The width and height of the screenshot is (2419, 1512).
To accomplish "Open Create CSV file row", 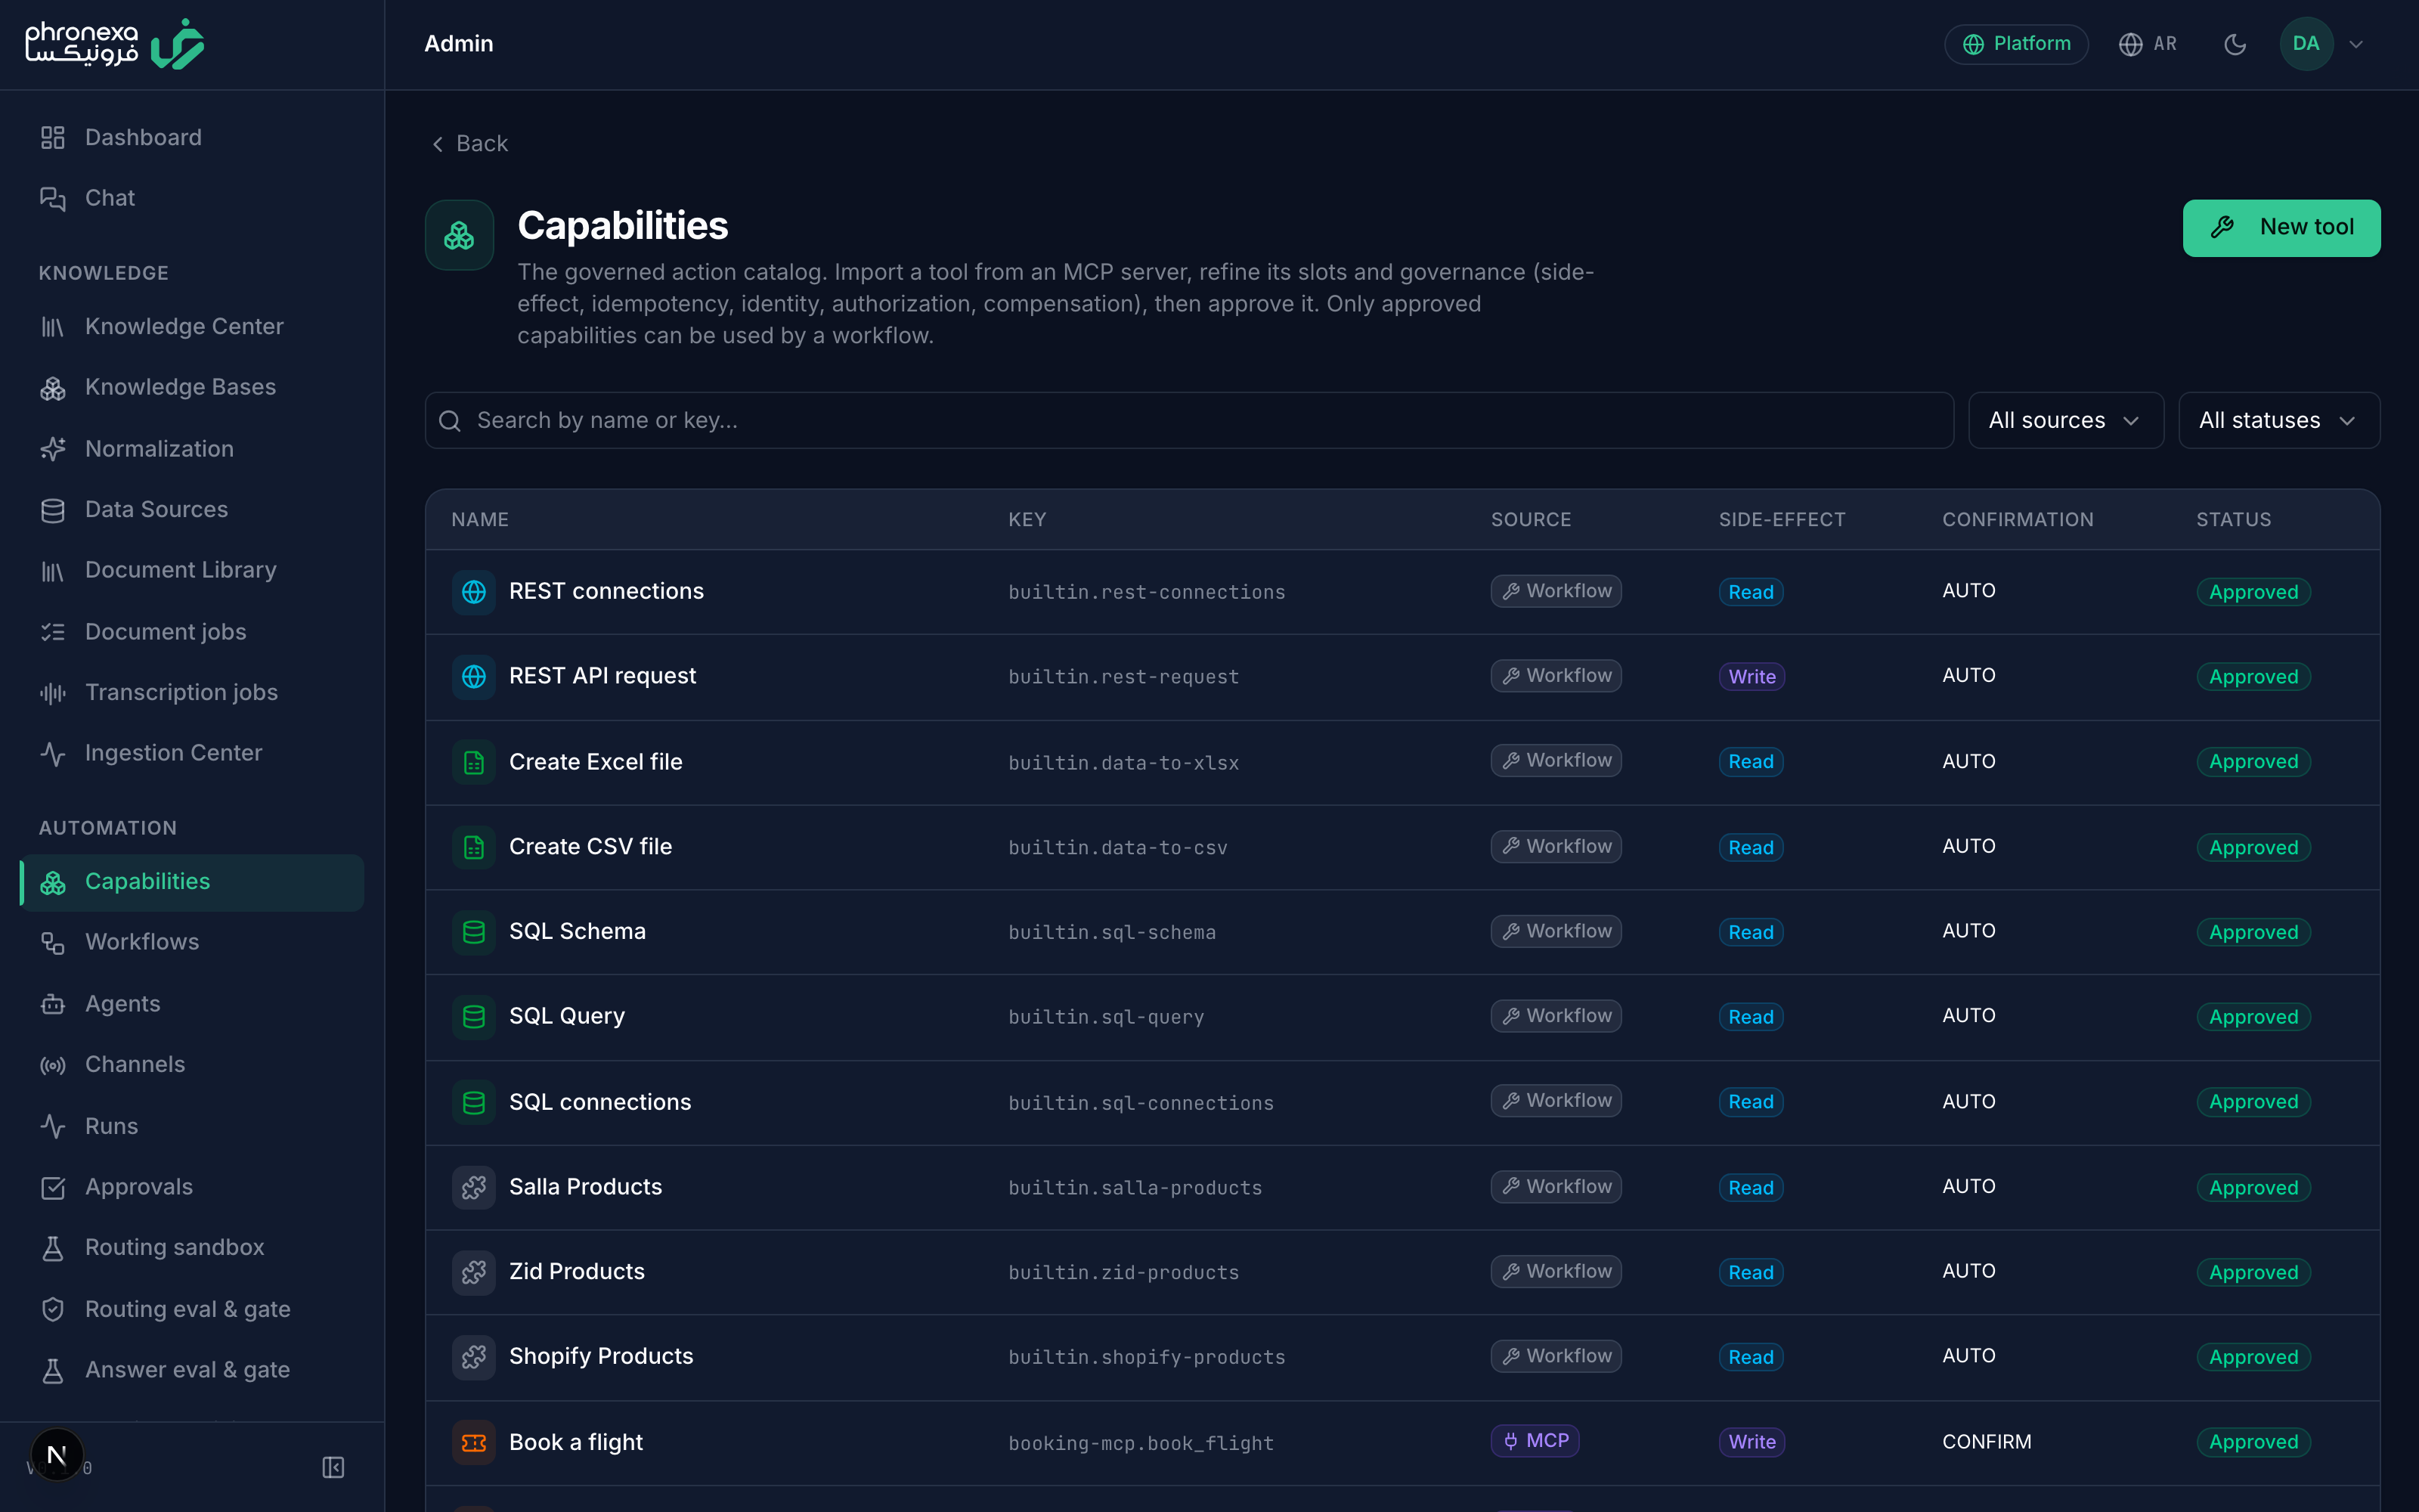I will (x=1402, y=847).
